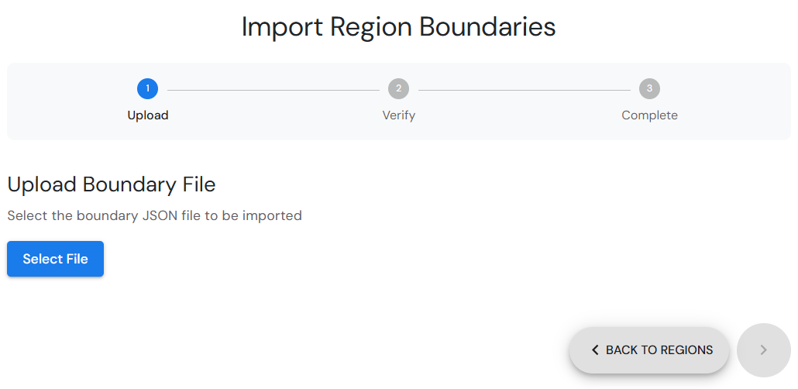
Task: Click the Upload Boundary File heading
Action: click(112, 184)
